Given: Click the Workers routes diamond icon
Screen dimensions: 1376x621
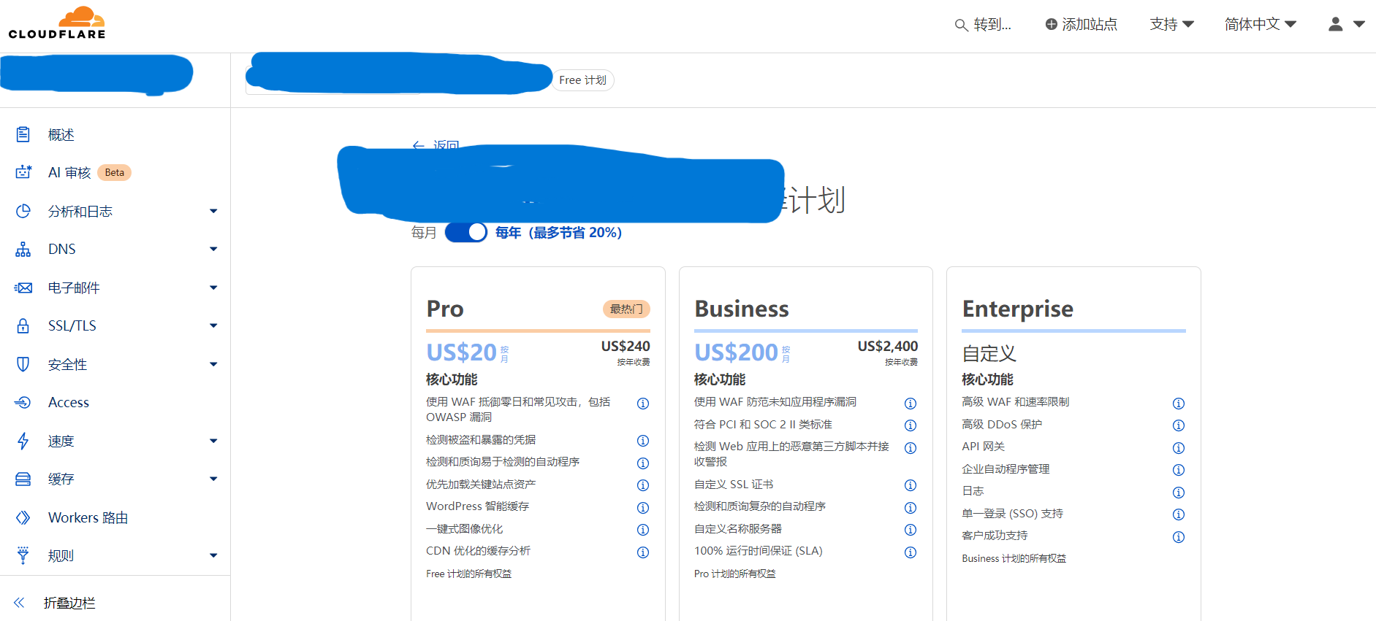Looking at the screenshot, I should (x=23, y=517).
